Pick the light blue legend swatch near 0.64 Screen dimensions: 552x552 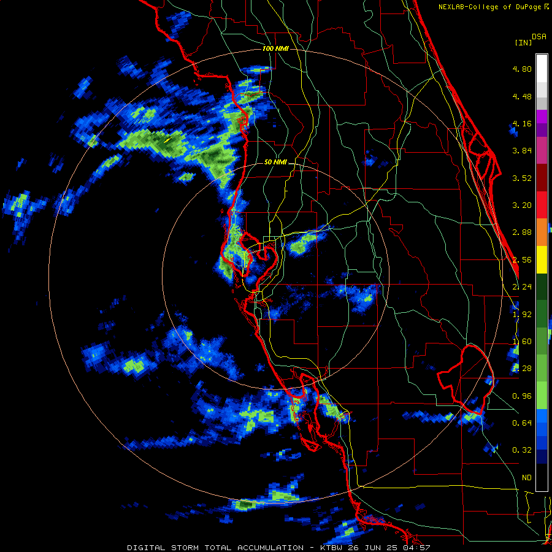point(542,416)
